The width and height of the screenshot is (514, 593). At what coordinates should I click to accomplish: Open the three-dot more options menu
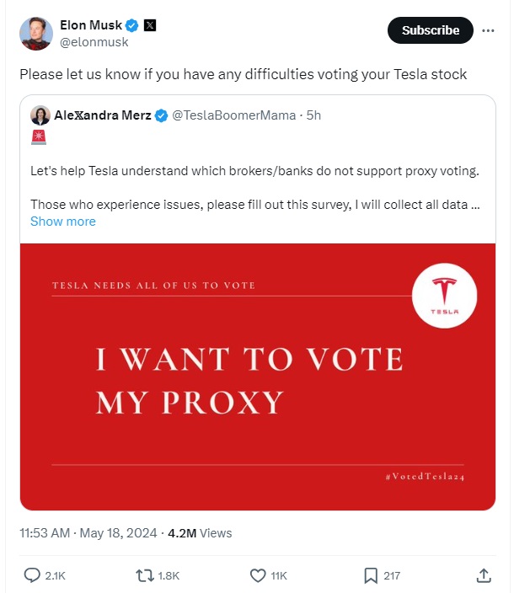tap(487, 30)
